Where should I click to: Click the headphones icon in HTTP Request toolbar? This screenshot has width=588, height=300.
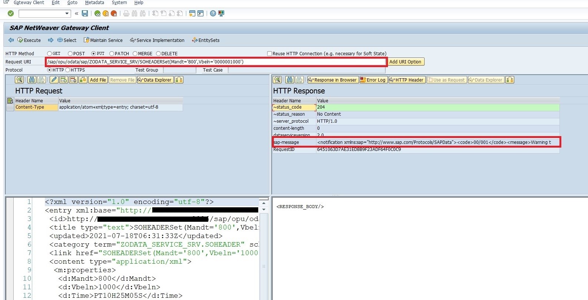pos(179,80)
